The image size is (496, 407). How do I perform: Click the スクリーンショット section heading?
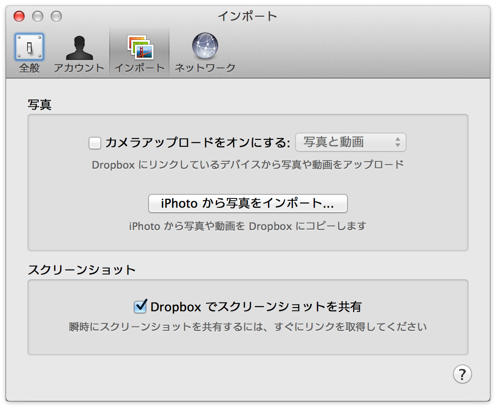click(x=82, y=270)
